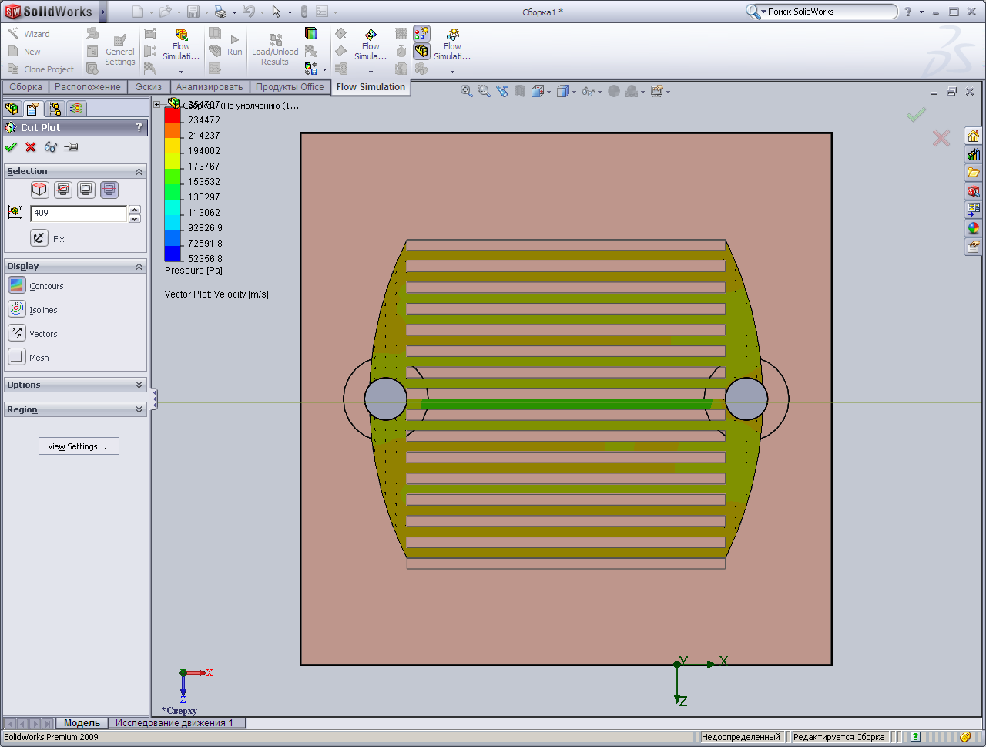Image resolution: width=986 pixels, height=747 pixels.
Task: Click the Fix anchor button
Action: [x=39, y=238]
